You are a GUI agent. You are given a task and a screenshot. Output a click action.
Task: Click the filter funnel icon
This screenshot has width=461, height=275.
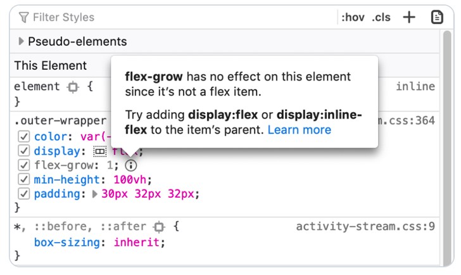pyautogui.click(x=24, y=17)
